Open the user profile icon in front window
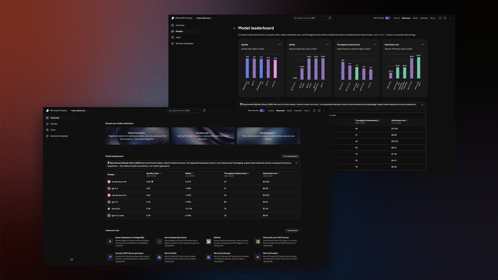 [x=324, y=111]
